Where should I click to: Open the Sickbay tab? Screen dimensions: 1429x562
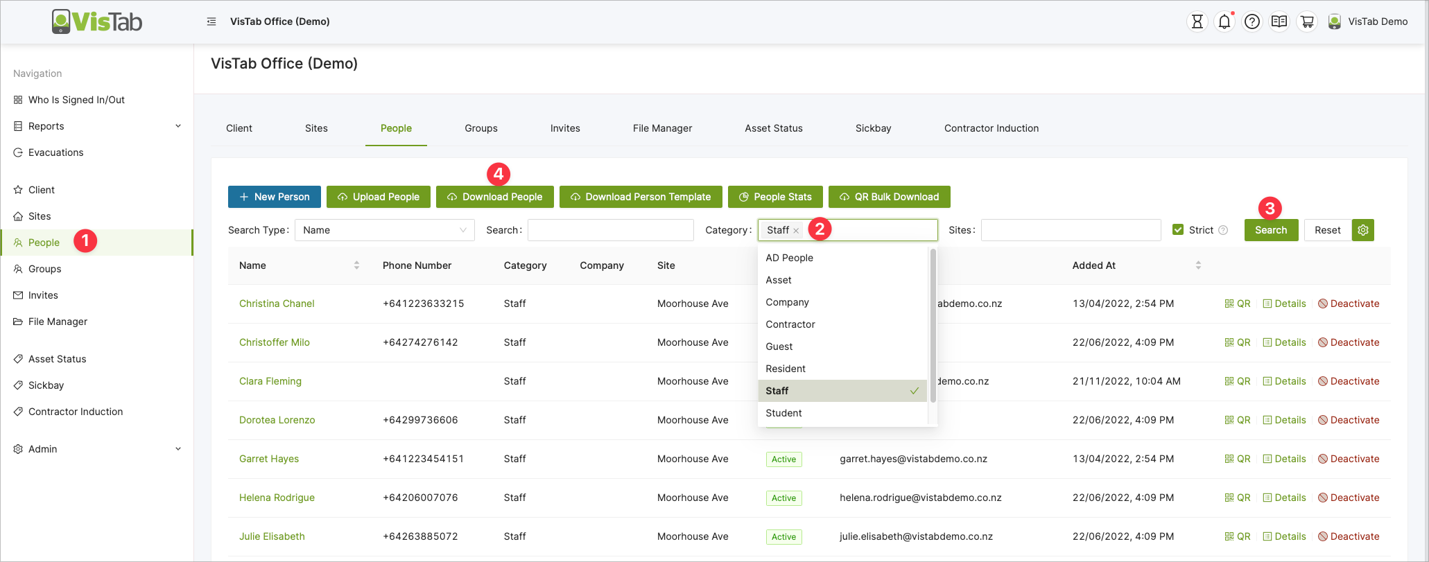click(873, 128)
